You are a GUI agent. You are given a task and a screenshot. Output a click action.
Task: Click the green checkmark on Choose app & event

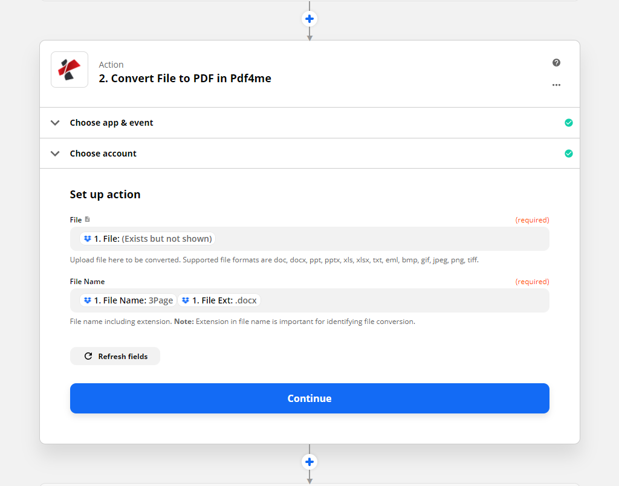(568, 122)
